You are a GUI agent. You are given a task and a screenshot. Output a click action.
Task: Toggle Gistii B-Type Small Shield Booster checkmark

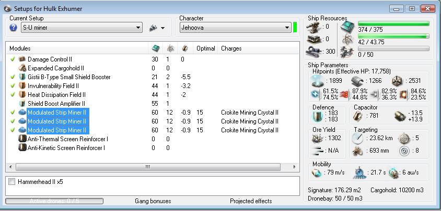13,77
